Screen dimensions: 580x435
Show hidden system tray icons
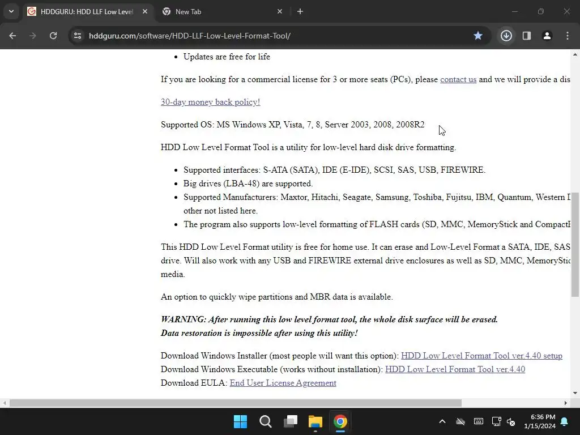click(x=442, y=421)
